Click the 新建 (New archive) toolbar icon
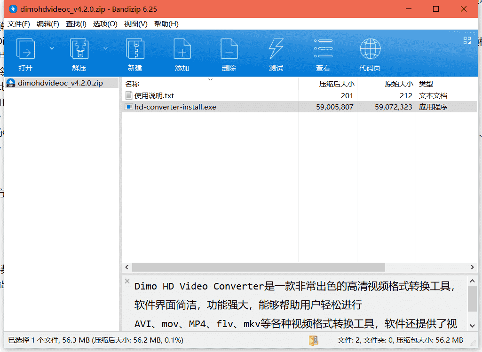Image resolution: width=482 pixels, height=352 pixels. tap(135, 48)
